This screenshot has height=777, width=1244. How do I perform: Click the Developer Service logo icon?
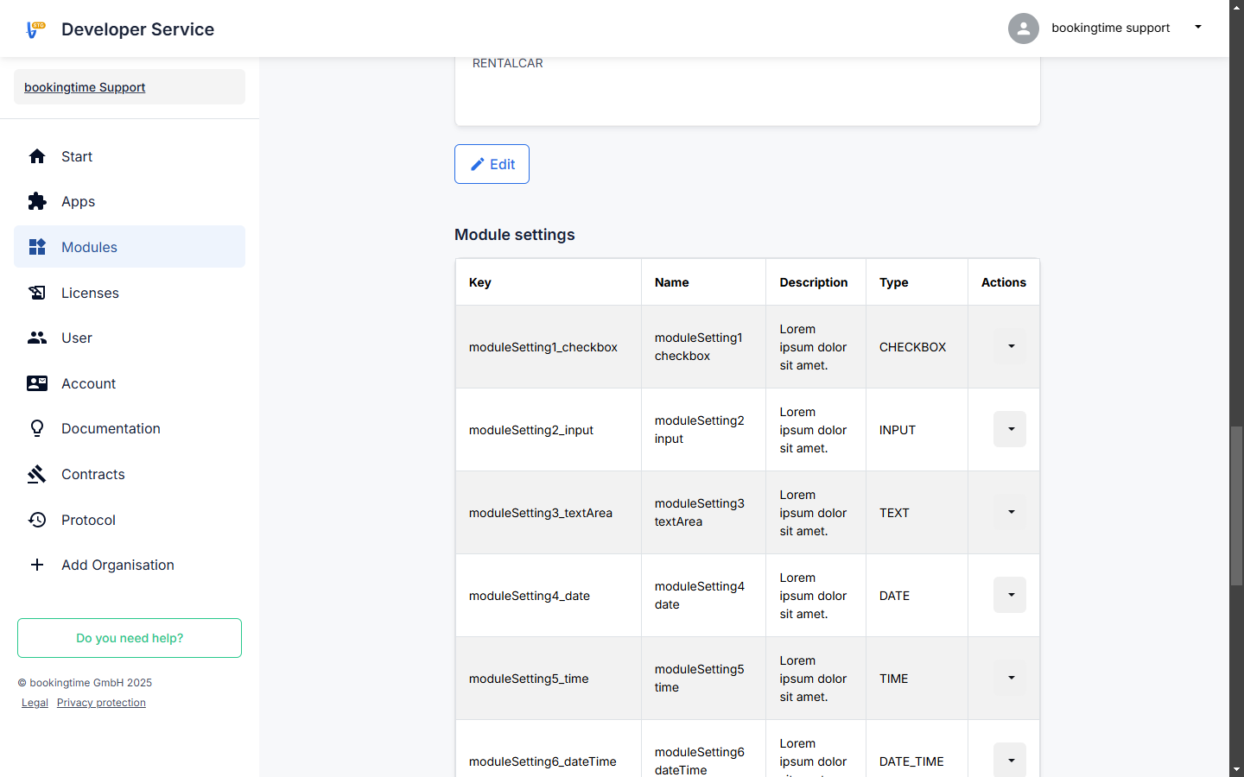tap(35, 29)
